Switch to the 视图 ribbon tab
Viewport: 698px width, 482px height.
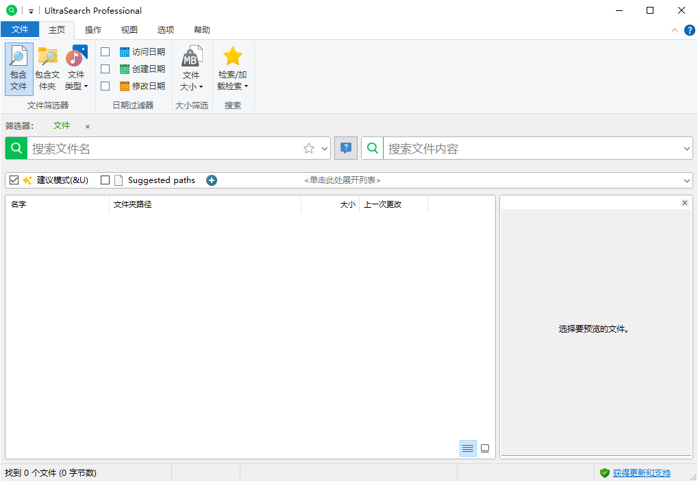pyautogui.click(x=128, y=29)
